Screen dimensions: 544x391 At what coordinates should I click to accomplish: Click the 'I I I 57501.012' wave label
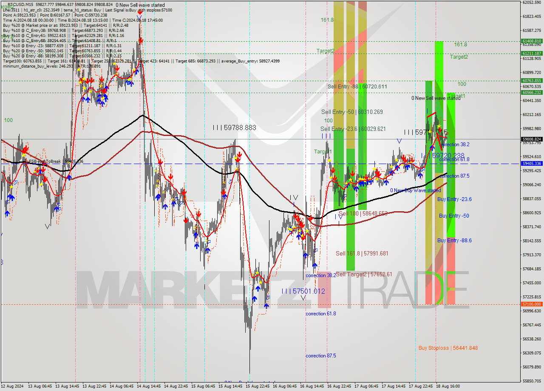(303, 291)
